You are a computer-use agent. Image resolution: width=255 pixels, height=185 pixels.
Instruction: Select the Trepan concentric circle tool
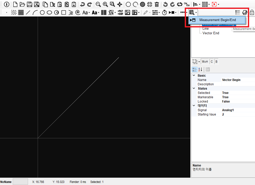(x=56, y=12)
